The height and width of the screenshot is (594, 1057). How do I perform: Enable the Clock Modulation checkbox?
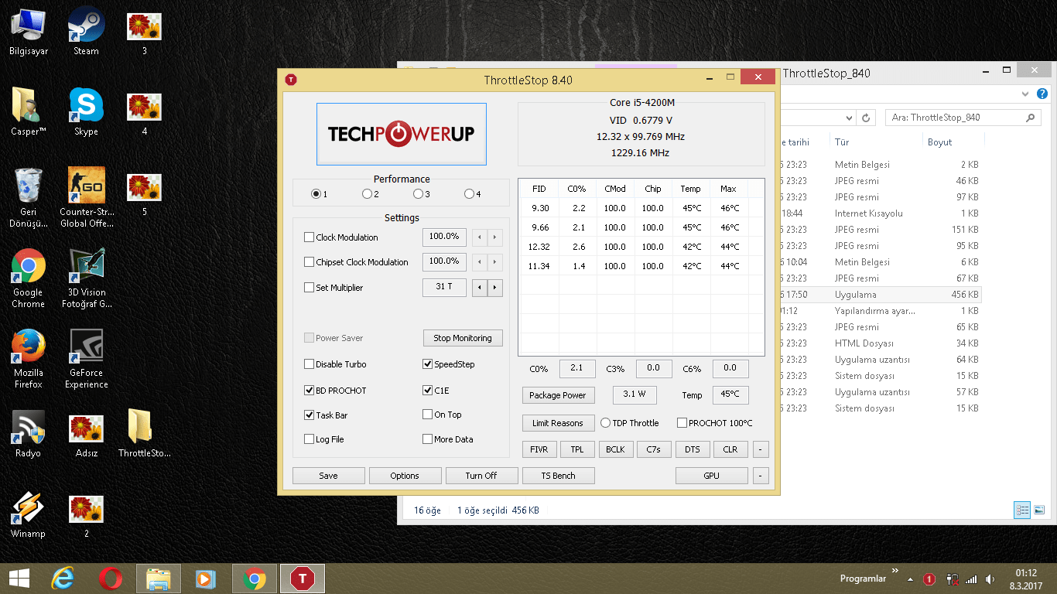pyautogui.click(x=310, y=237)
